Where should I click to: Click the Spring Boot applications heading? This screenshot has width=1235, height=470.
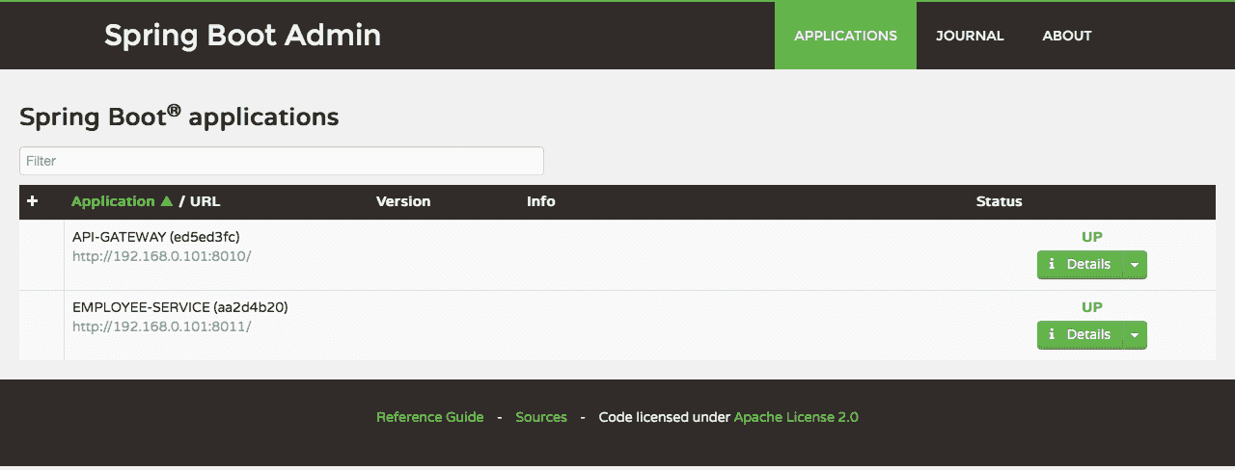179,117
